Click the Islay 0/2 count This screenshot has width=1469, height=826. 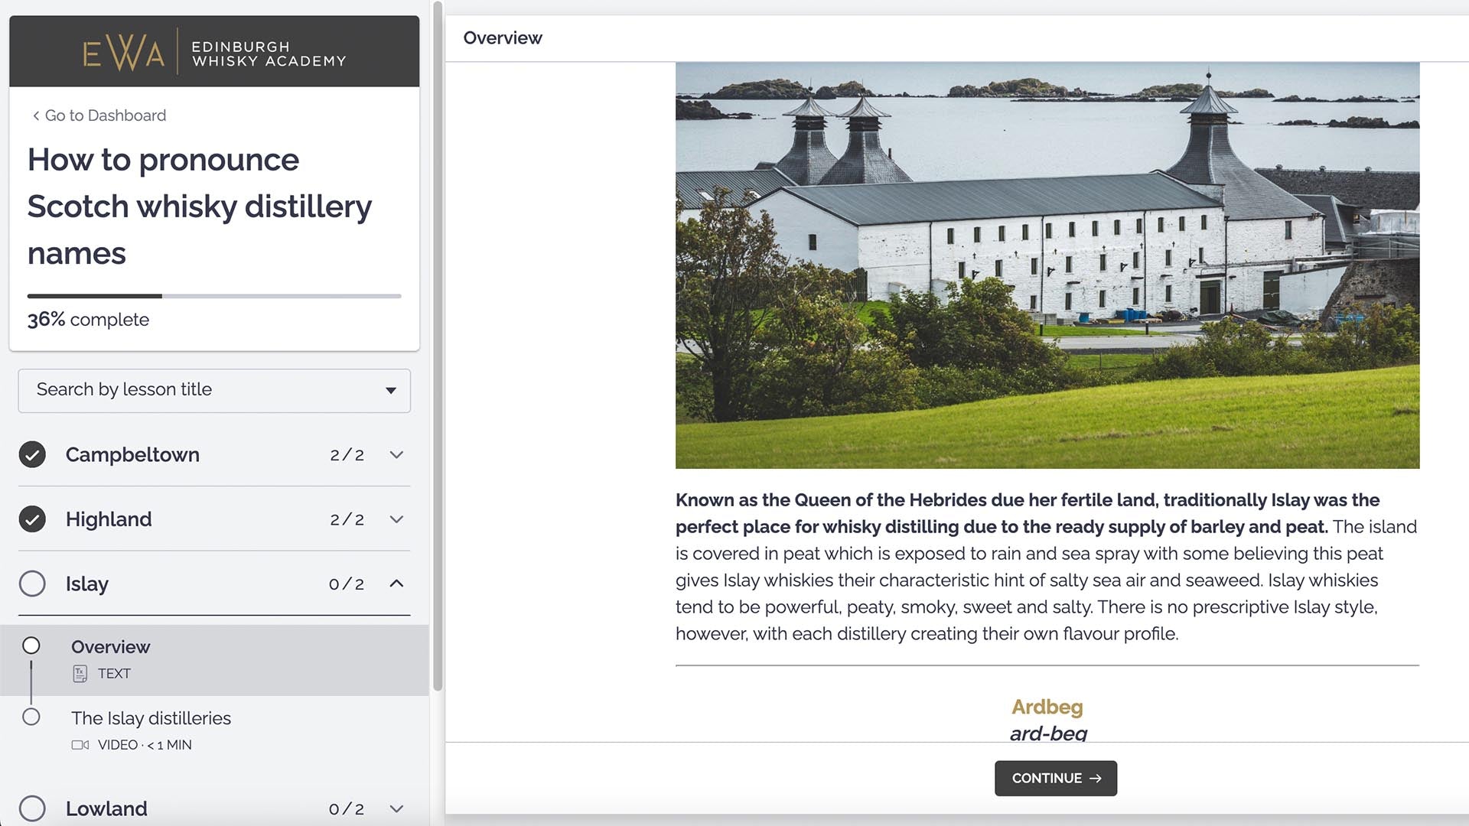[x=347, y=584]
